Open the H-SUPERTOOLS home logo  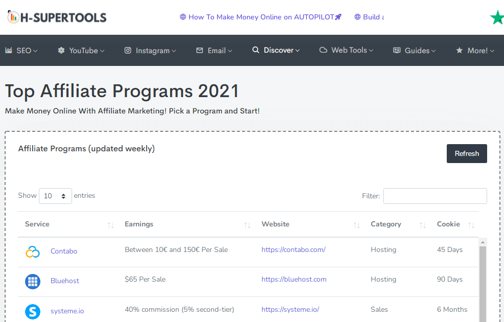click(x=56, y=16)
